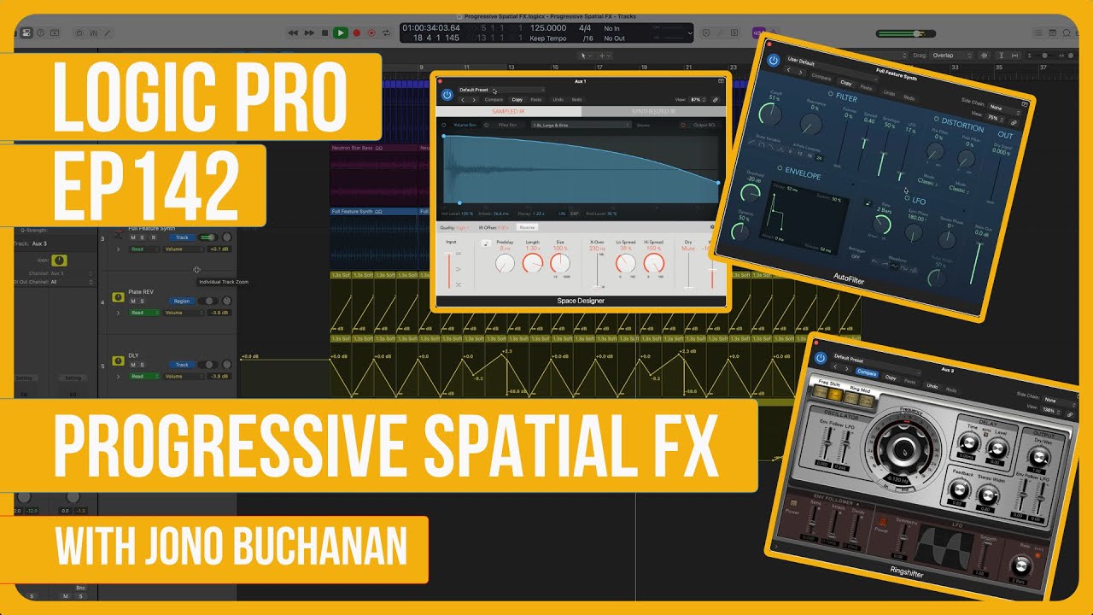
Task: Click the Lo Spread knob
Action: click(x=626, y=264)
